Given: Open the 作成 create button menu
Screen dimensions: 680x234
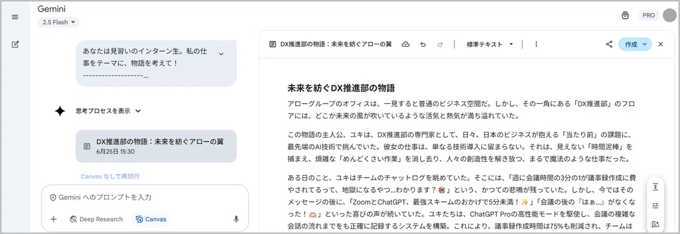Looking at the screenshot, I should pyautogui.click(x=635, y=44).
